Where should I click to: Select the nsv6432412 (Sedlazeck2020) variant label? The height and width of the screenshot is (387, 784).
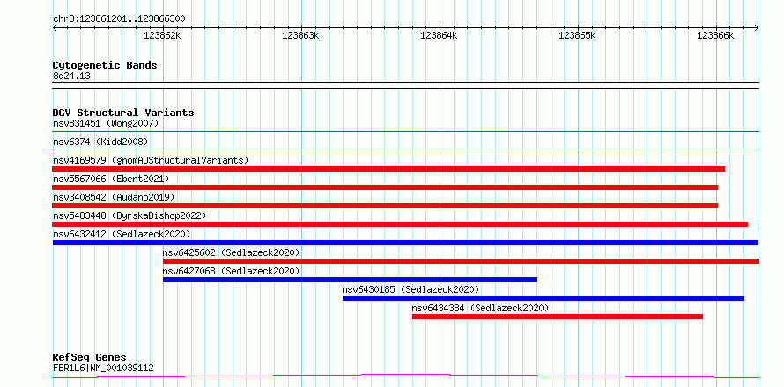click(122, 234)
